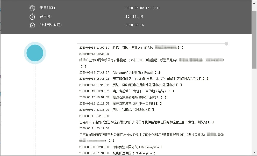The width and height of the screenshot is (257, 156).
Task: Click the scrollbar up arrow
Action: 254,3
